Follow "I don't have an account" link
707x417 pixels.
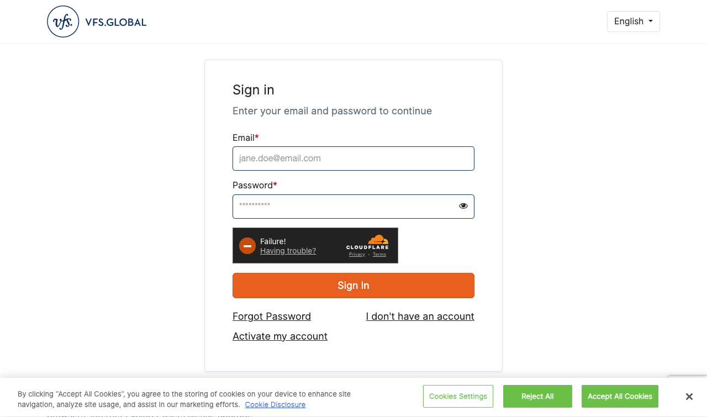[420, 316]
